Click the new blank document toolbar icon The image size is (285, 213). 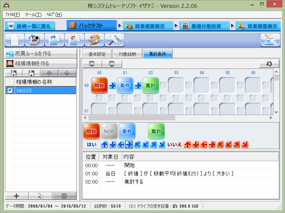point(15,40)
